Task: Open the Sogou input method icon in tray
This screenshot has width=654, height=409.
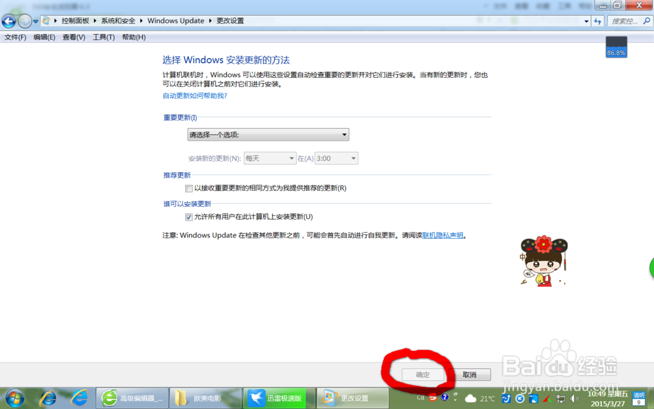Action: pyautogui.click(x=433, y=397)
